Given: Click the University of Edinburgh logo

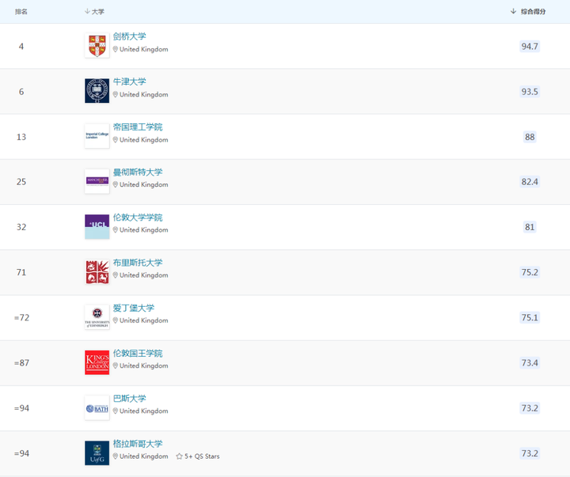Looking at the screenshot, I should click(97, 317).
